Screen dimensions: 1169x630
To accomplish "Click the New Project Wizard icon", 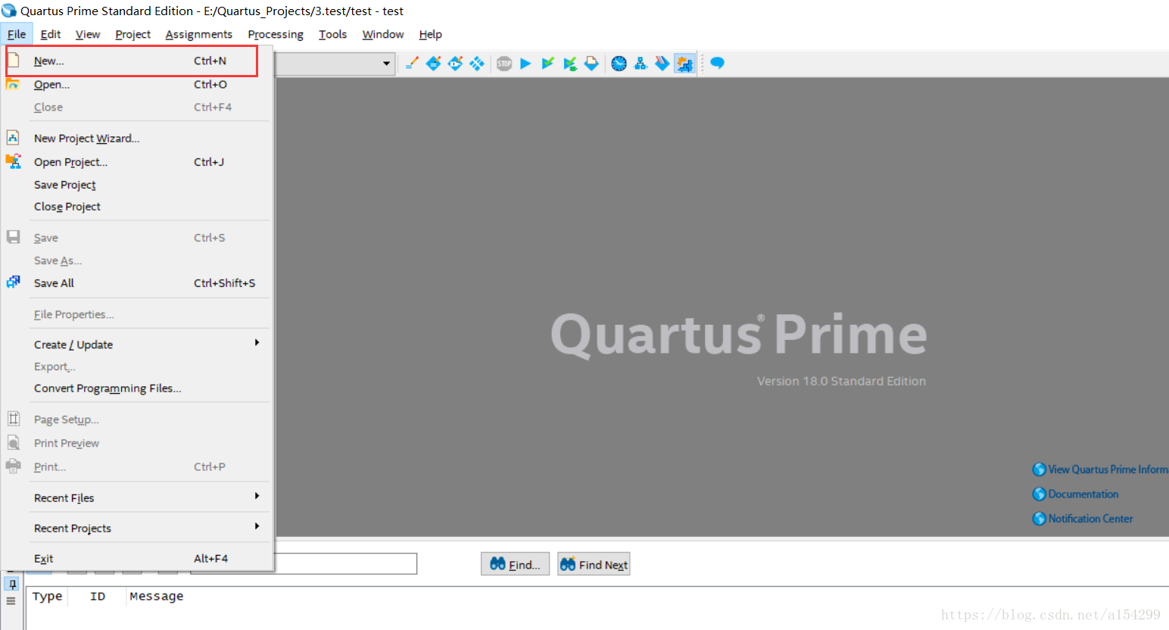I will point(13,137).
